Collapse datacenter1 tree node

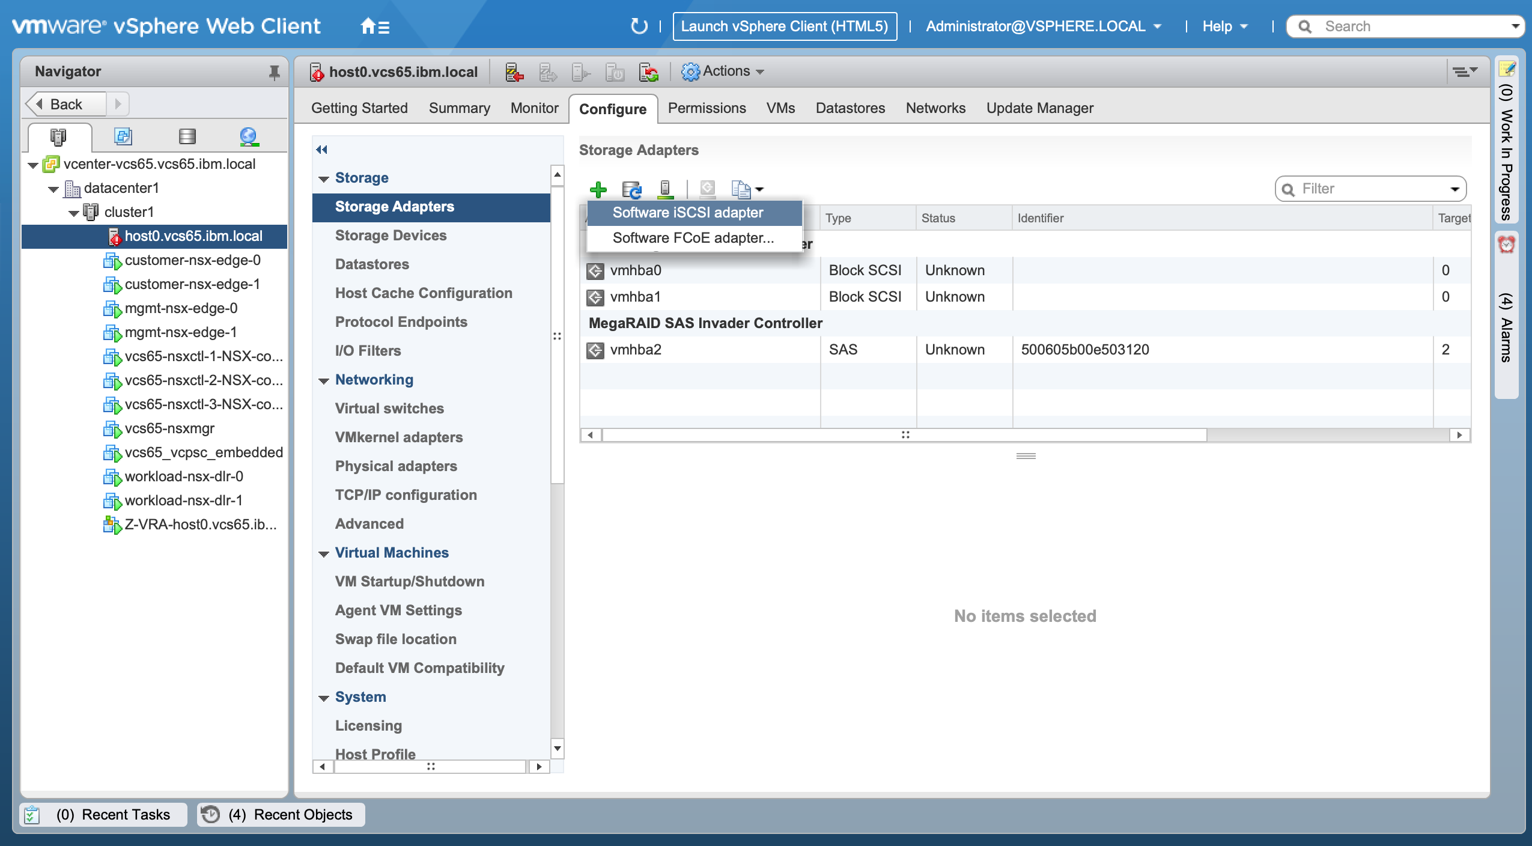click(x=53, y=189)
